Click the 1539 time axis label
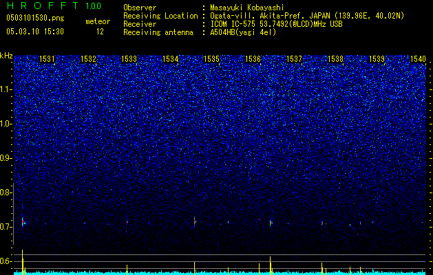Screen dimensions: 433x275 [377, 58]
